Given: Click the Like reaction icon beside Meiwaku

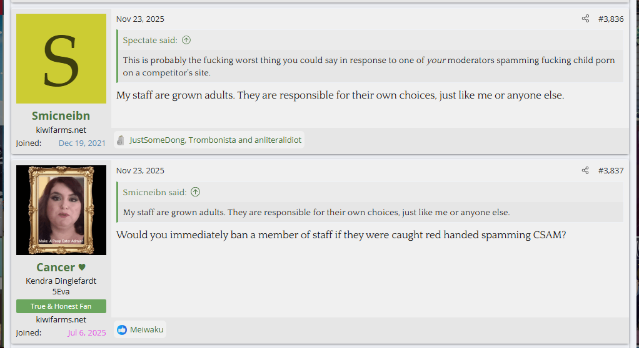Looking at the screenshot, I should click(x=122, y=329).
